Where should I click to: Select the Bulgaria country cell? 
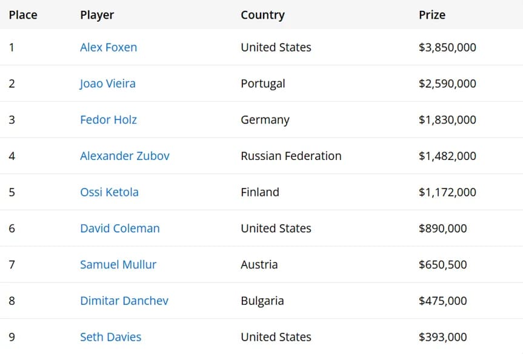coord(262,301)
